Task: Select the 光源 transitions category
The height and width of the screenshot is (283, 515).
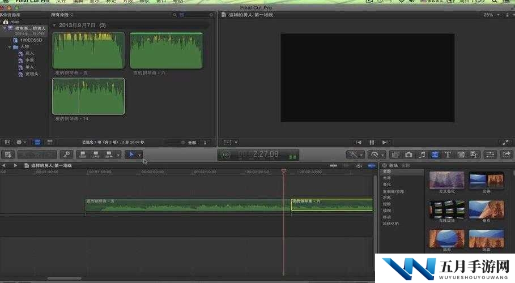Action: click(x=387, y=178)
